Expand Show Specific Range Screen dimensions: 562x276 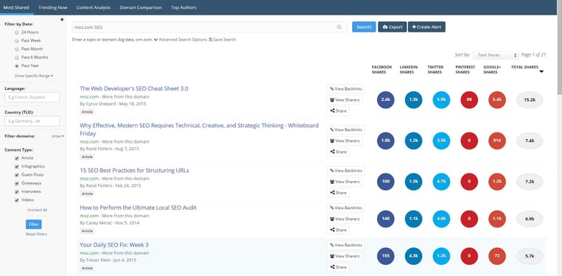coord(34,76)
